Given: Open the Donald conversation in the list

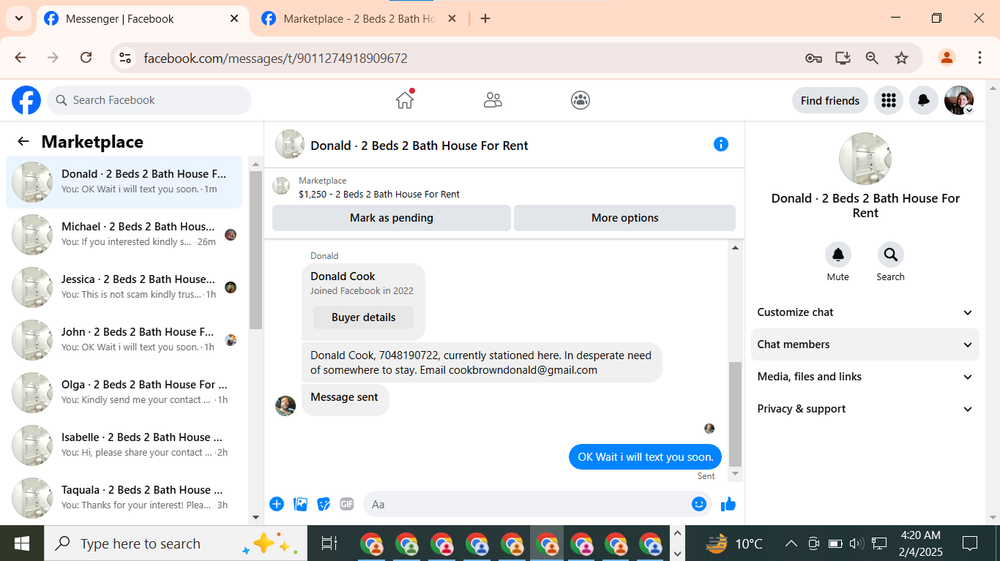Looking at the screenshot, I should [124, 182].
